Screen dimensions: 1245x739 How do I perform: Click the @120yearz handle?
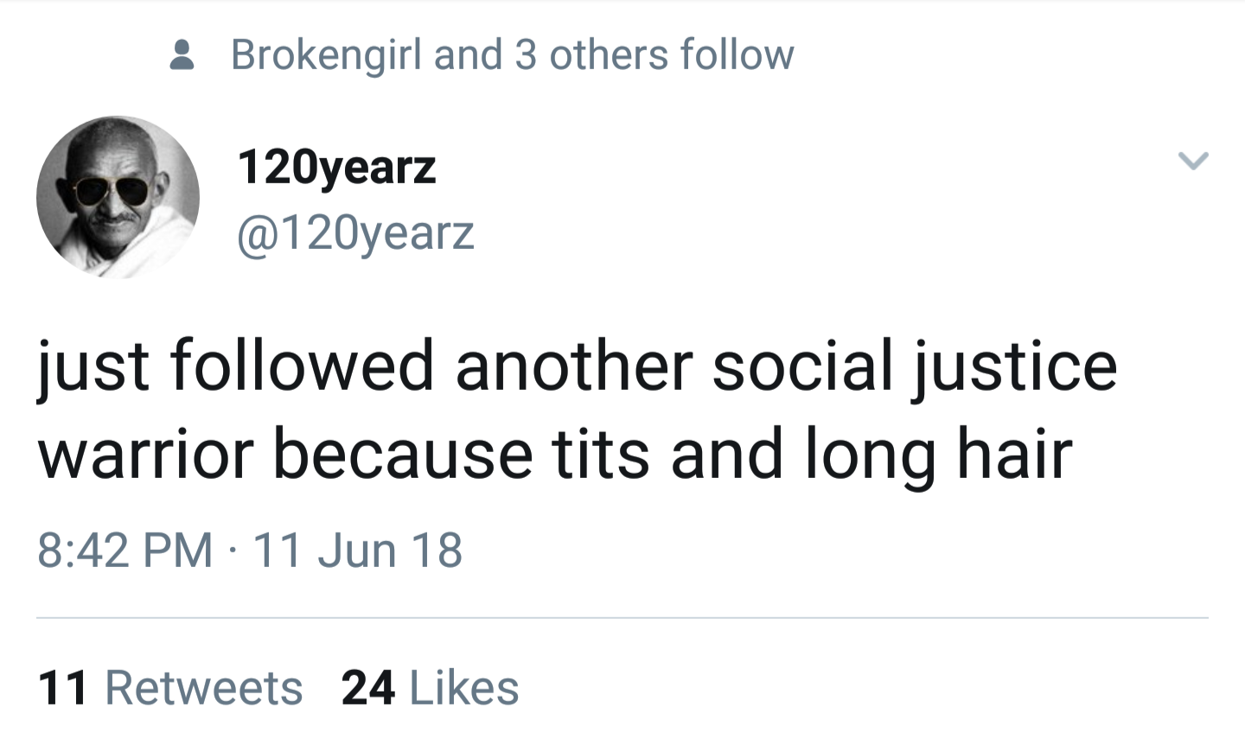point(355,233)
